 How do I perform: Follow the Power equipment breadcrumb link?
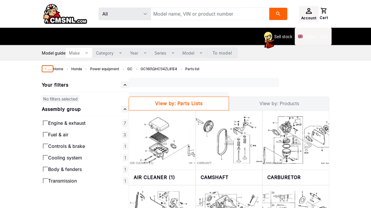pos(105,69)
